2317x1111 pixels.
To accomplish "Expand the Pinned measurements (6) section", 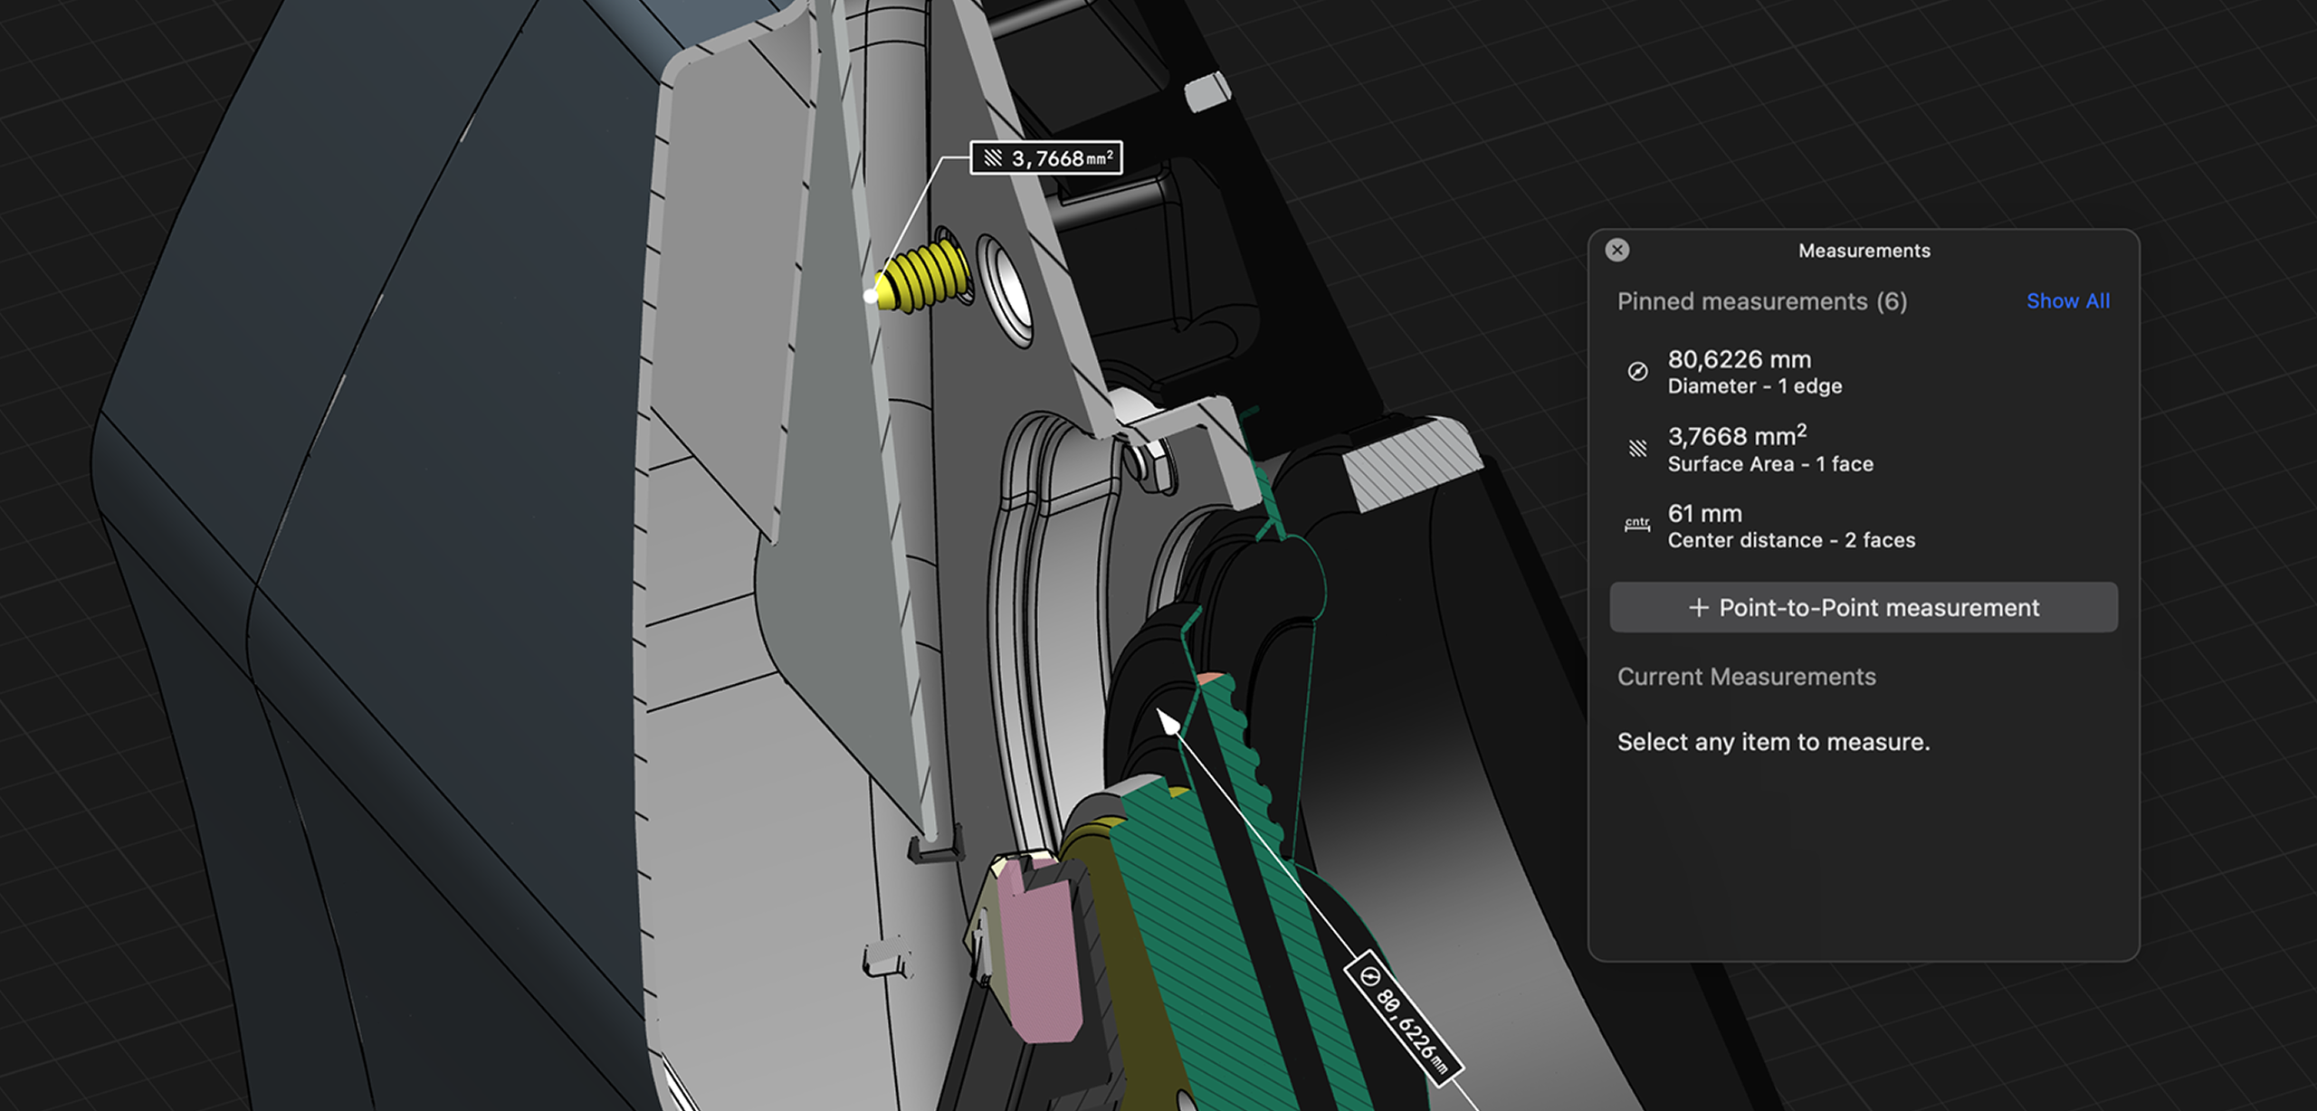I will (1760, 301).
